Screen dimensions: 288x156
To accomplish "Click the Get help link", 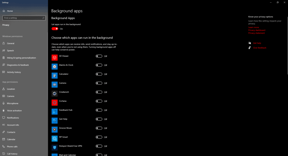I will click(257, 43).
